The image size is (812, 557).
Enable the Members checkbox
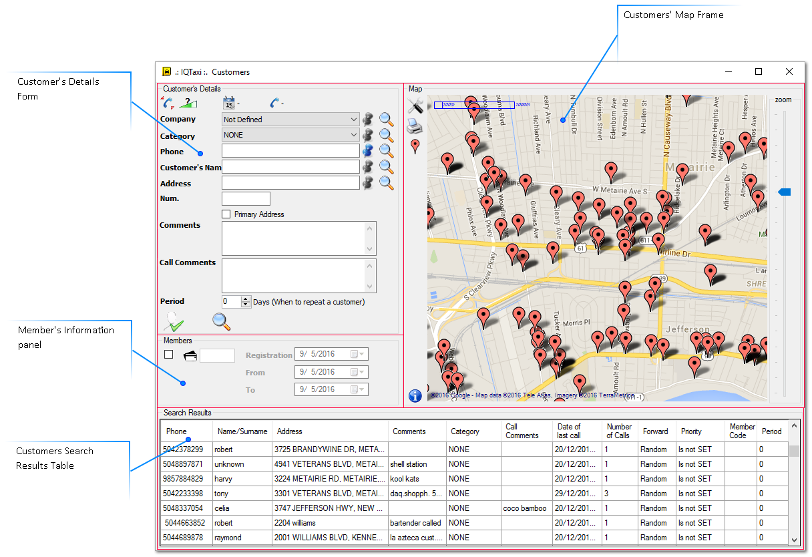pyautogui.click(x=169, y=355)
